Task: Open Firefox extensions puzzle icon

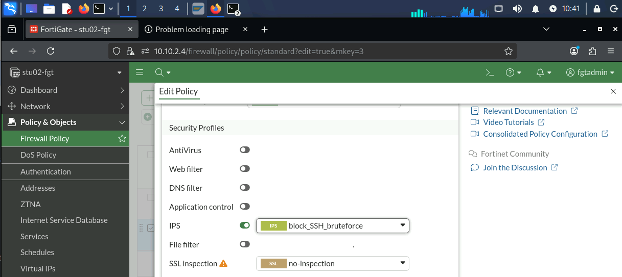Action: (593, 51)
